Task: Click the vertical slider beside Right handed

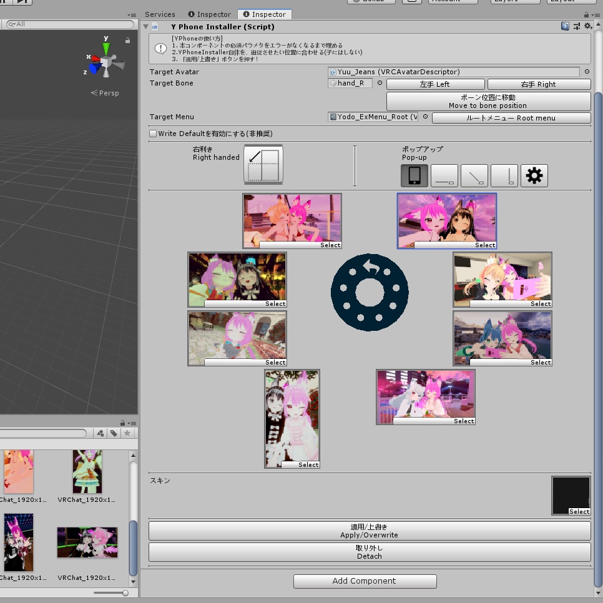Action: 355,165
